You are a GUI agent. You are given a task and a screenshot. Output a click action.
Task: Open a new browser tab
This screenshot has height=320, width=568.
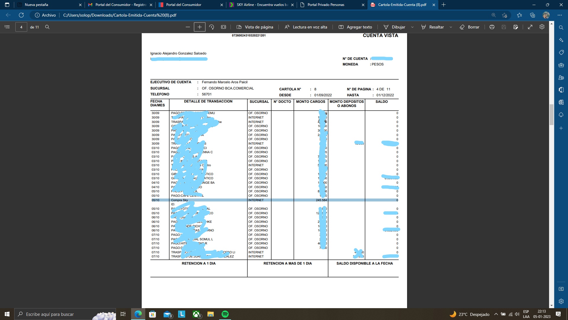pyautogui.click(x=443, y=5)
